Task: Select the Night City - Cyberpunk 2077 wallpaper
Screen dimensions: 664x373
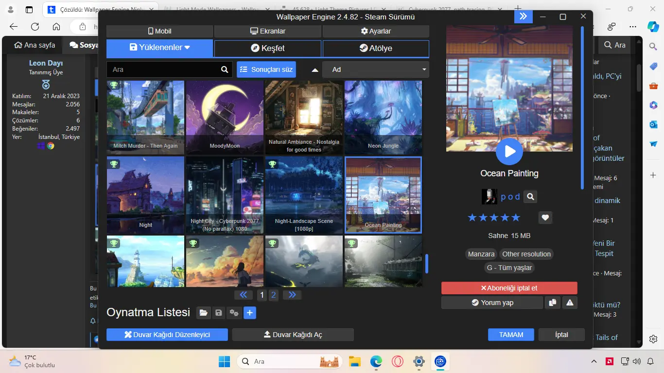Action: (x=225, y=195)
